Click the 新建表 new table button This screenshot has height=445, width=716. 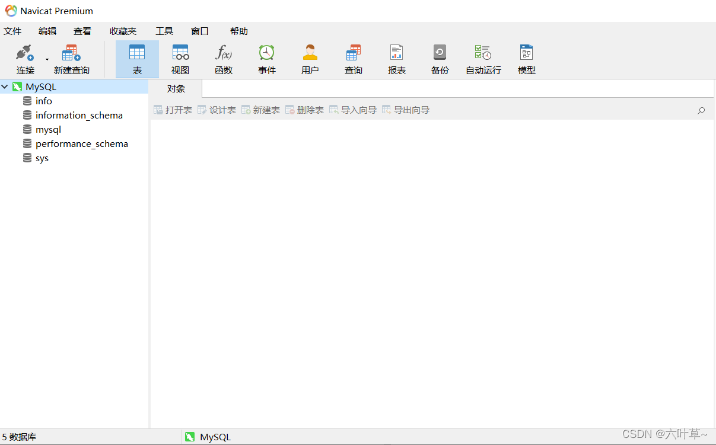(260, 110)
